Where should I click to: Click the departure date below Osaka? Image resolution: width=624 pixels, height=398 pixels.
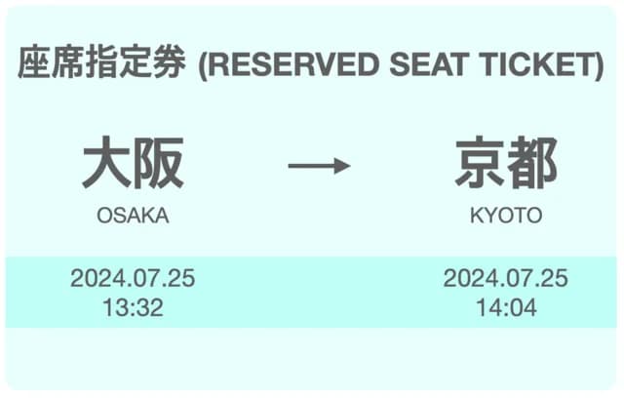coord(133,278)
